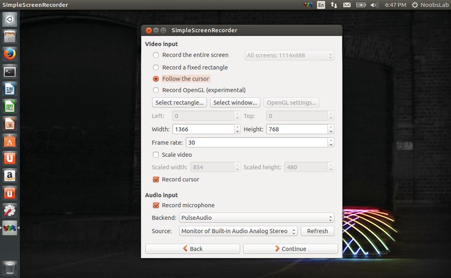This screenshot has height=278, width=451.
Task: Open the sound volume indicator
Action: click(374, 5)
